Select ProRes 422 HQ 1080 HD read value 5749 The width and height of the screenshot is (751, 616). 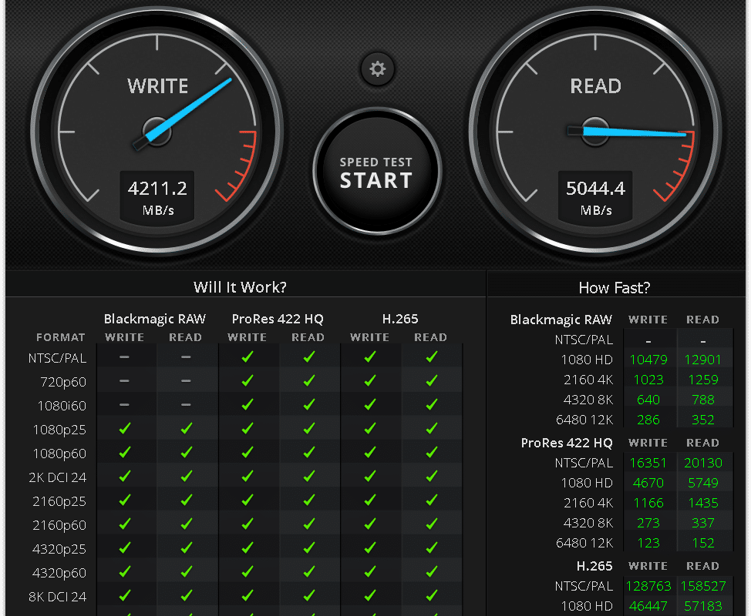(x=702, y=483)
